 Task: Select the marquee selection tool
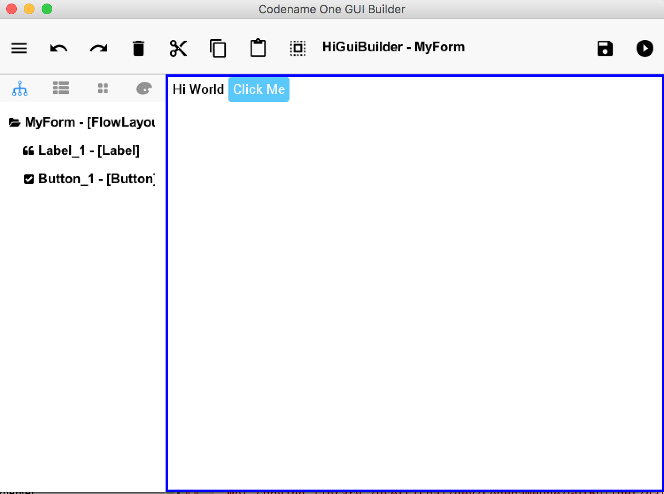pos(297,48)
